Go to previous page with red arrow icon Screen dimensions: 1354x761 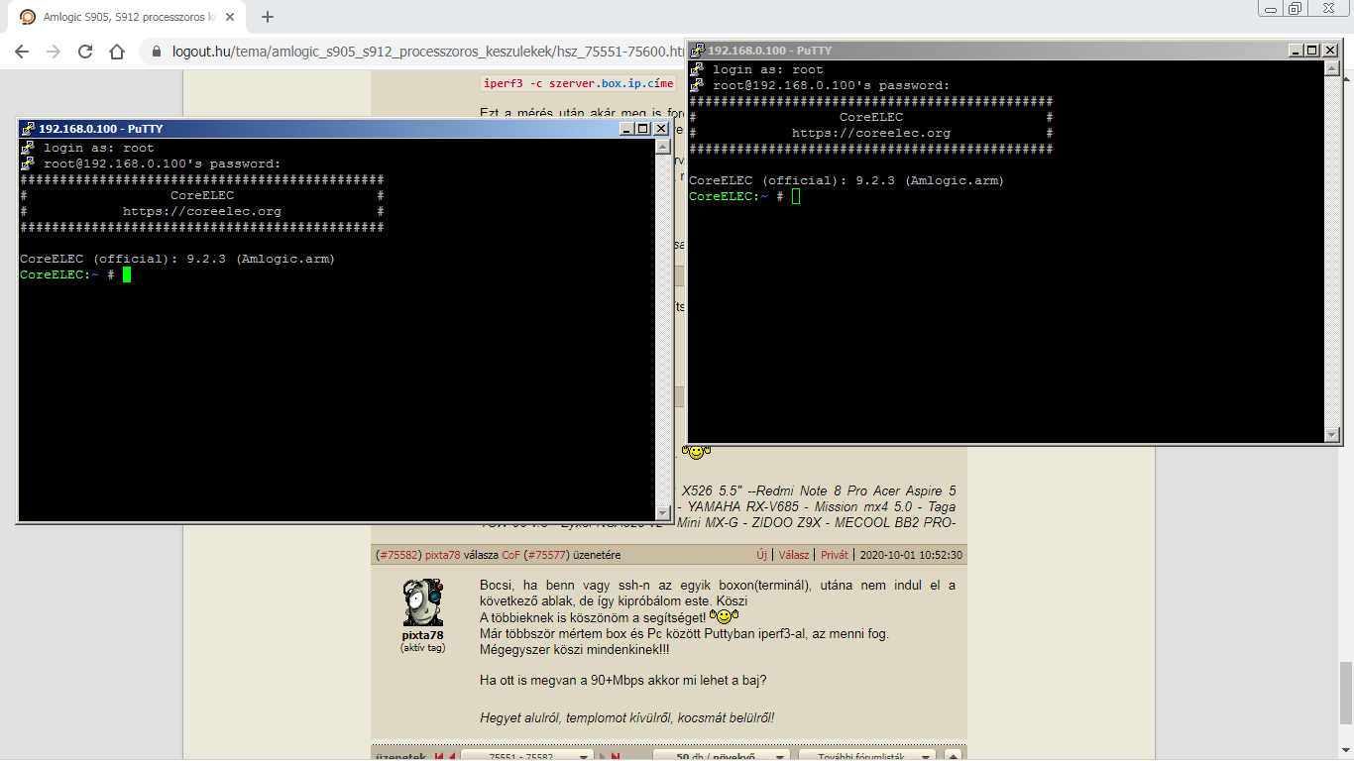pos(452,756)
